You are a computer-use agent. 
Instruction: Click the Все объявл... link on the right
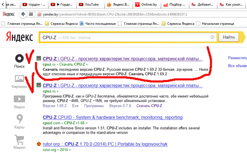point(238,66)
